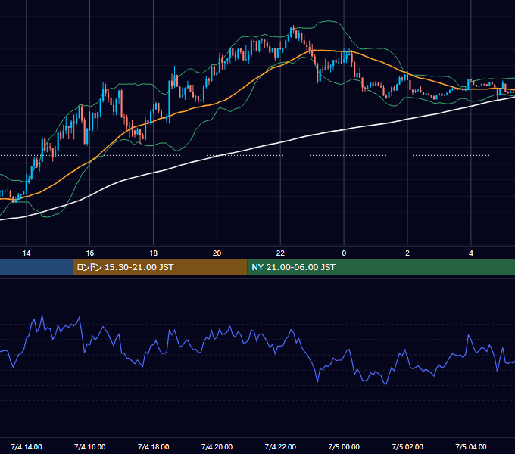Click hour label 2 on the price chart axis
The height and width of the screenshot is (454, 515).
point(407,253)
